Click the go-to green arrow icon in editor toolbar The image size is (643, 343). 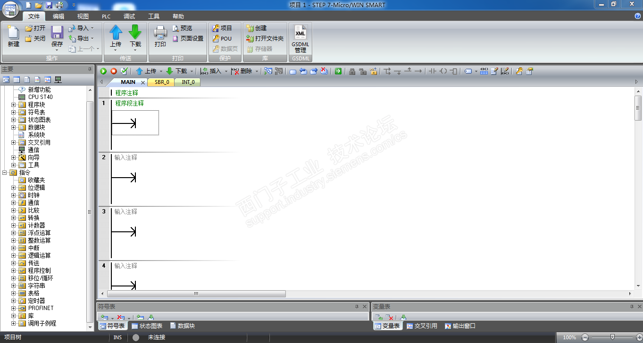click(338, 71)
